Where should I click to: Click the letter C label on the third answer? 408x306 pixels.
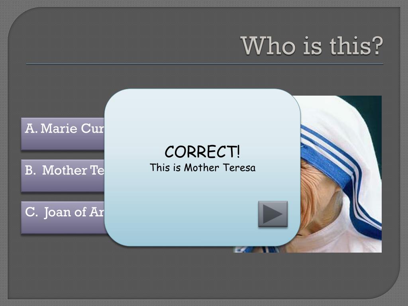[x=31, y=212]
